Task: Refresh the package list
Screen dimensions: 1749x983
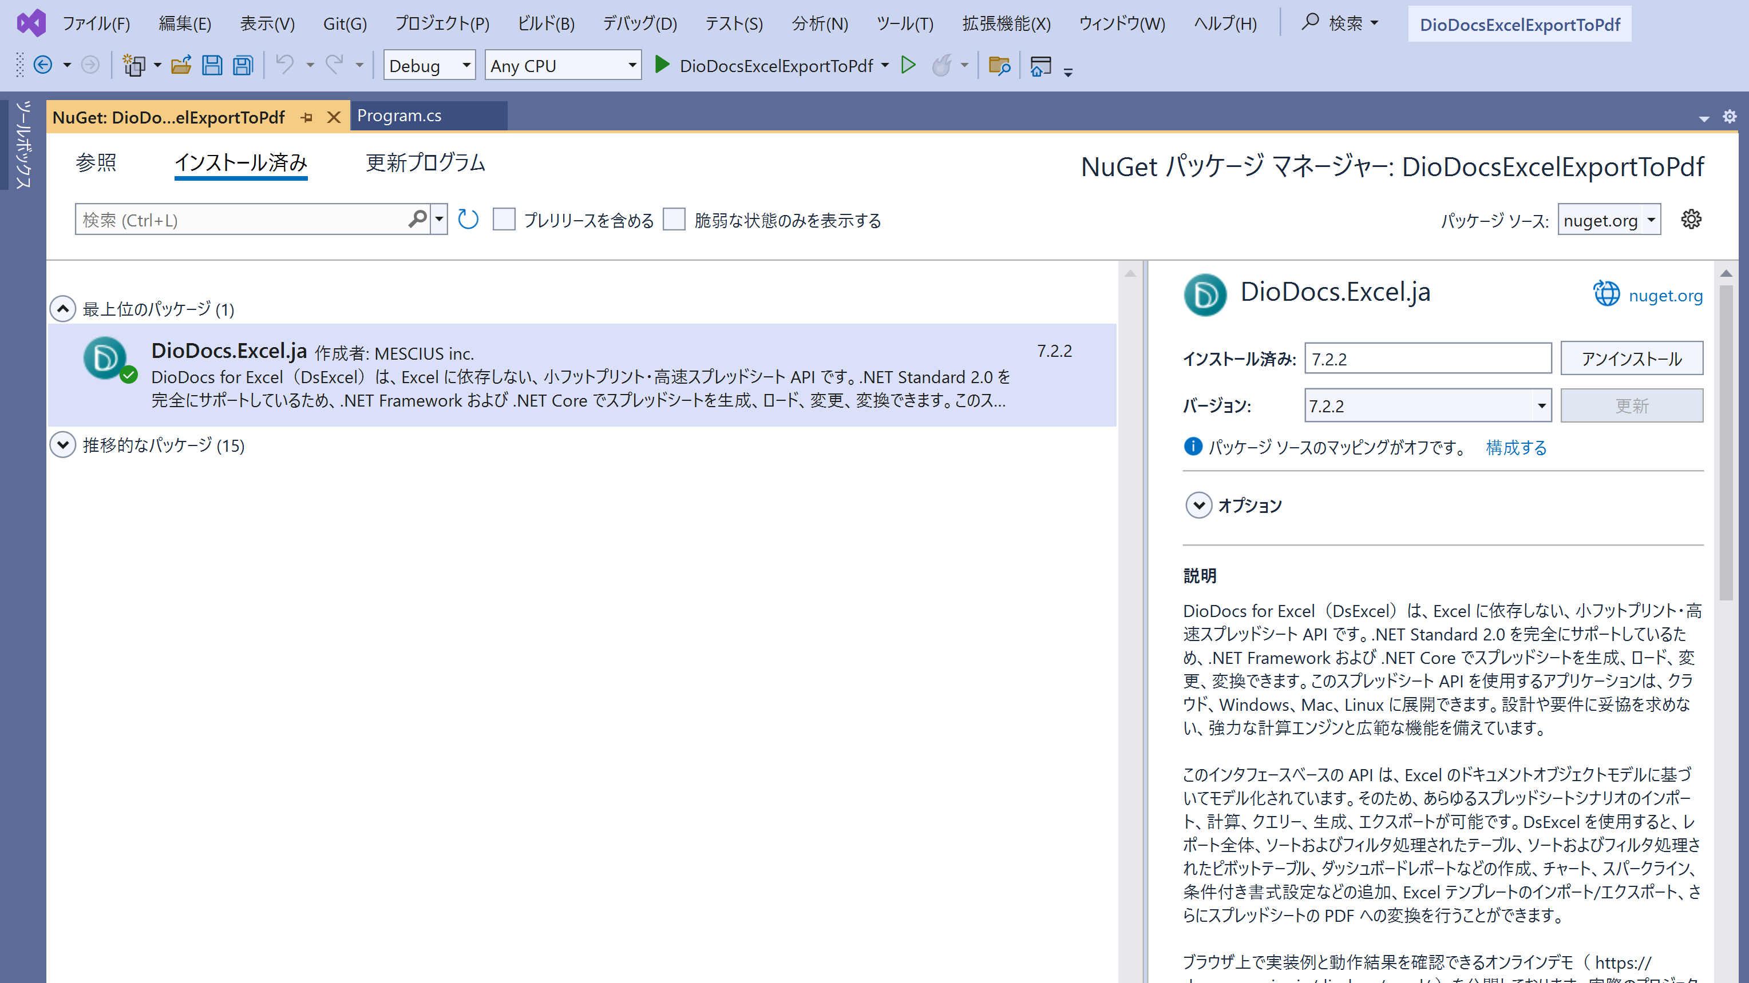Action: (x=468, y=219)
